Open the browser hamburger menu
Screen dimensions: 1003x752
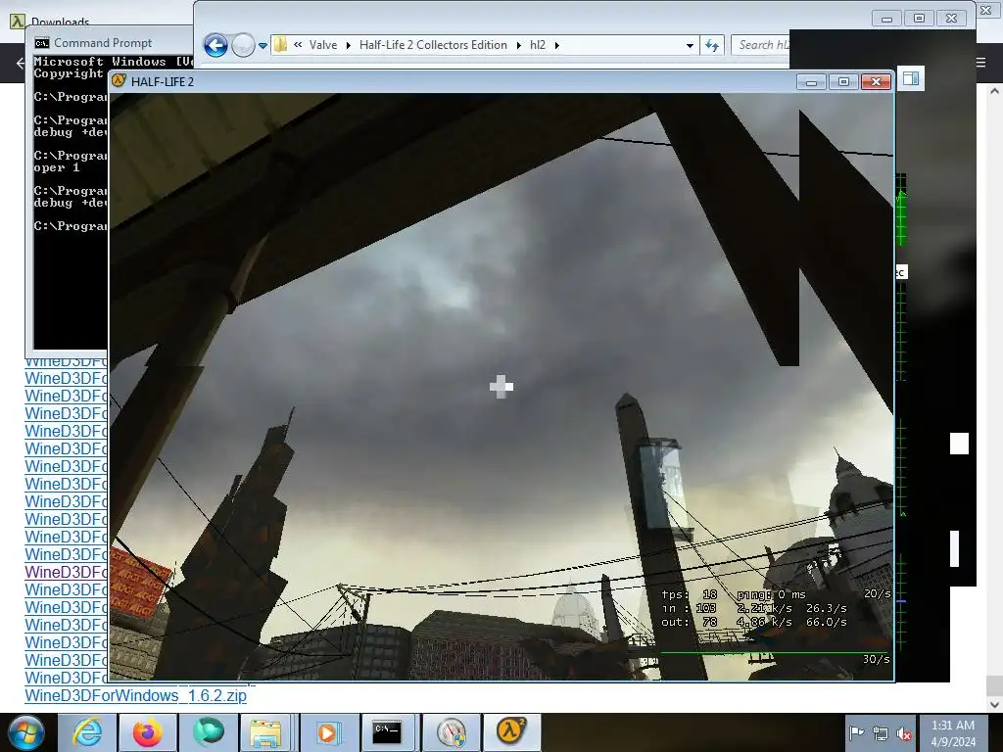tap(980, 62)
